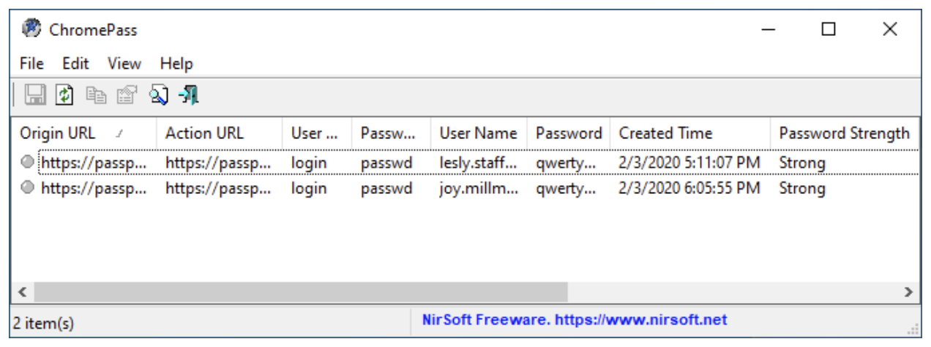Viewport: 931px width, 347px height.
Task: Click the Copy Selected Items toolbar icon
Action: (96, 94)
